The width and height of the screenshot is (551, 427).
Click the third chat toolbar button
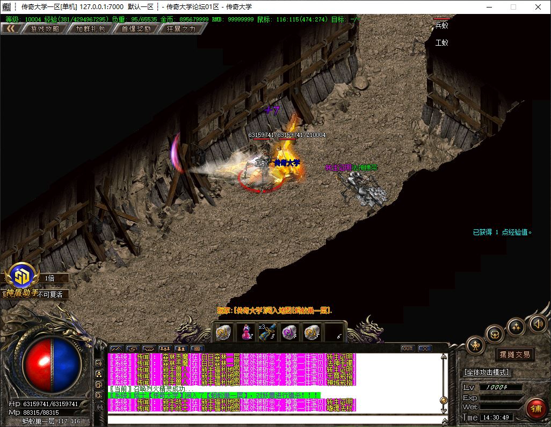coord(149,349)
